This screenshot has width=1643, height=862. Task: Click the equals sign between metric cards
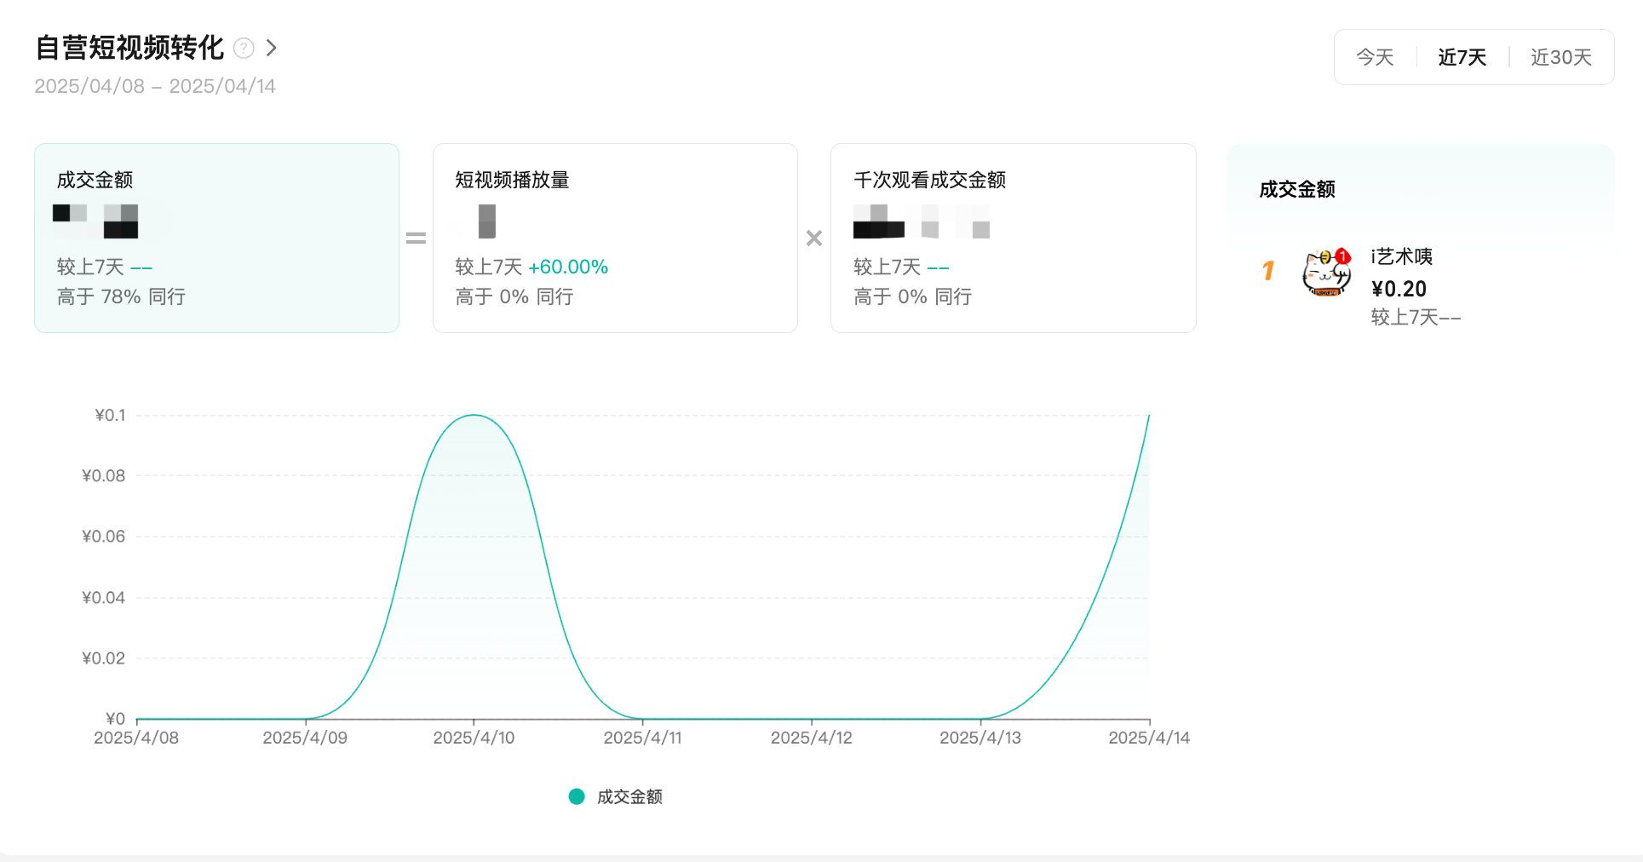[416, 238]
